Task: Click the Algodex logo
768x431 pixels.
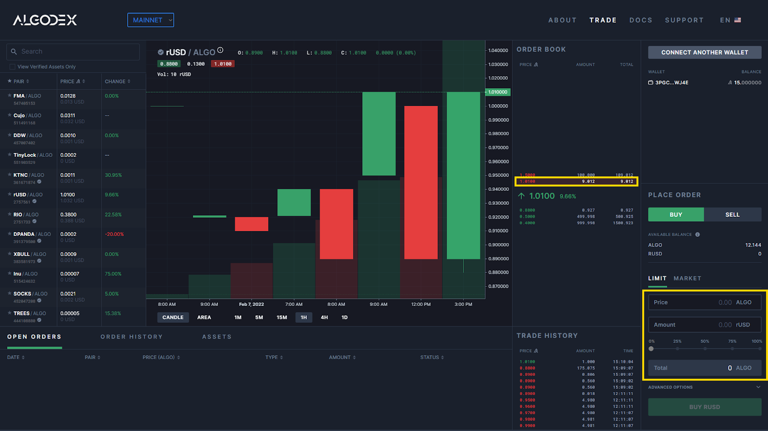Action: pyautogui.click(x=45, y=20)
